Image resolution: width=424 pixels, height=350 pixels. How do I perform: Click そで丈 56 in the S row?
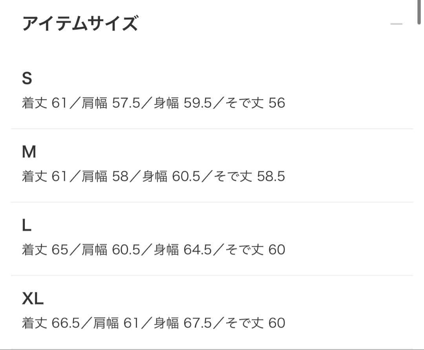[255, 103]
